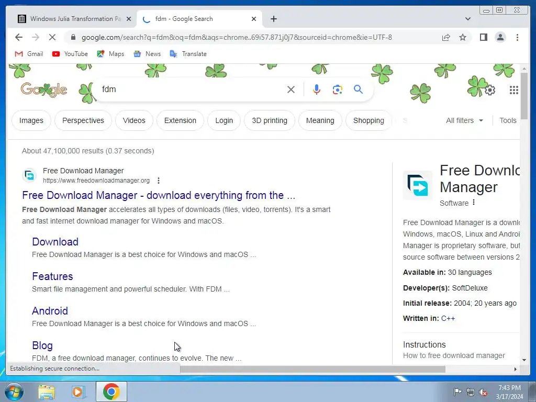
Task: Filter results by Images
Action: point(31,120)
